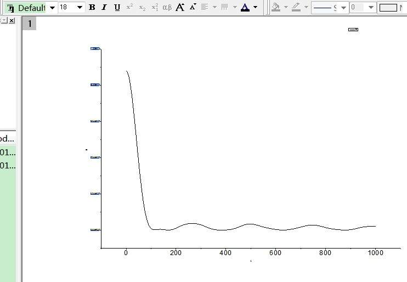Expand the font color dropdown arrow
Image resolution: width=407 pixels, height=282 pixels.
coord(256,7)
